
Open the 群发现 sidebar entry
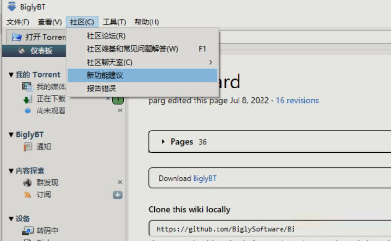[x=47, y=183]
